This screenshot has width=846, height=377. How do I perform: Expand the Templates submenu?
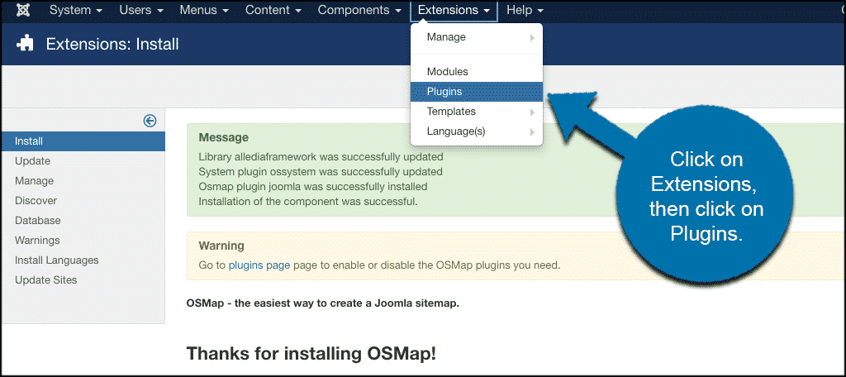477,112
